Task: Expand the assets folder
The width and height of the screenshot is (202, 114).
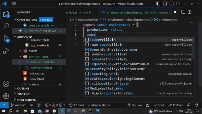Action: (20, 51)
